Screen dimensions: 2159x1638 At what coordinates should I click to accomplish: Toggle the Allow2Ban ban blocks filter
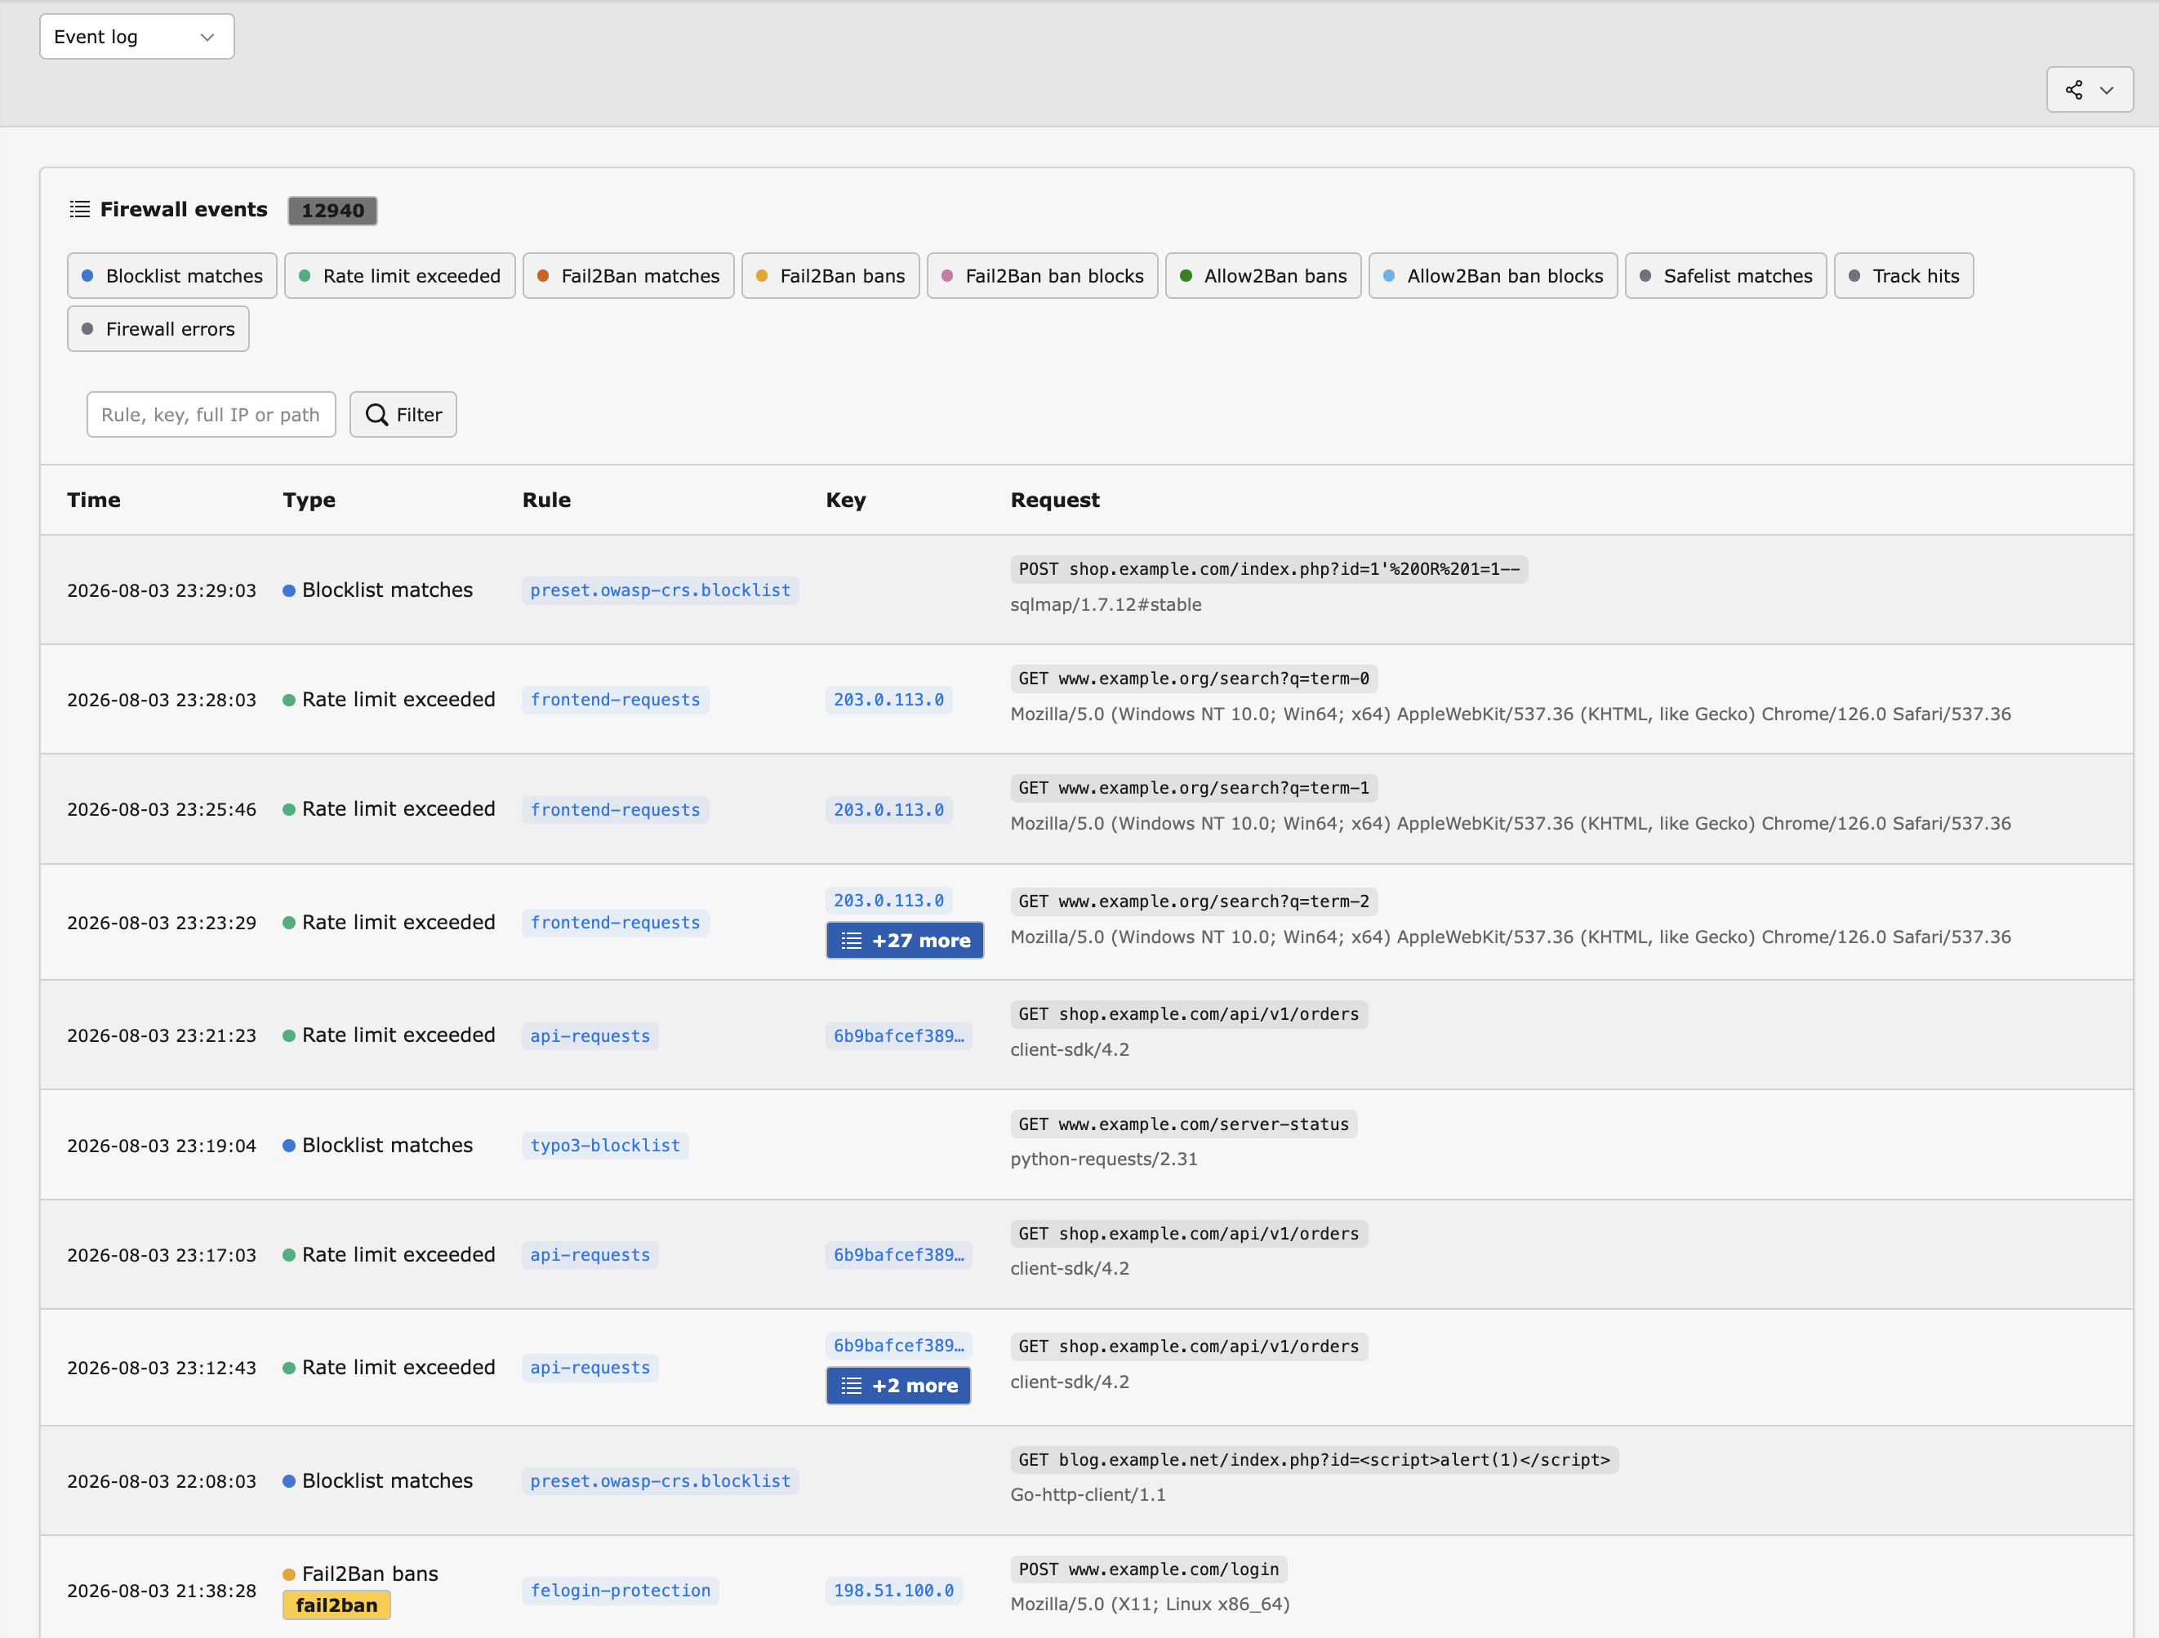click(x=1493, y=276)
